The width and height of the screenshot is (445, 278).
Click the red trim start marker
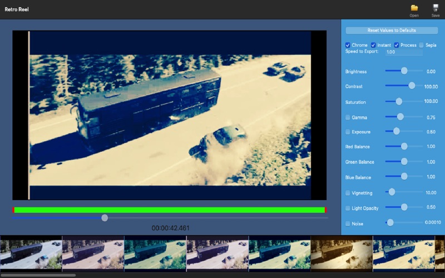(13, 210)
